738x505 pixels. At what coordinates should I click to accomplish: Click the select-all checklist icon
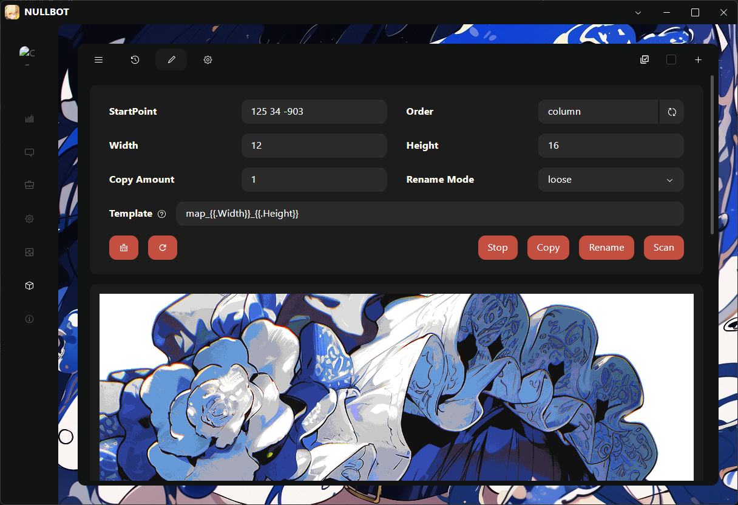645,59
